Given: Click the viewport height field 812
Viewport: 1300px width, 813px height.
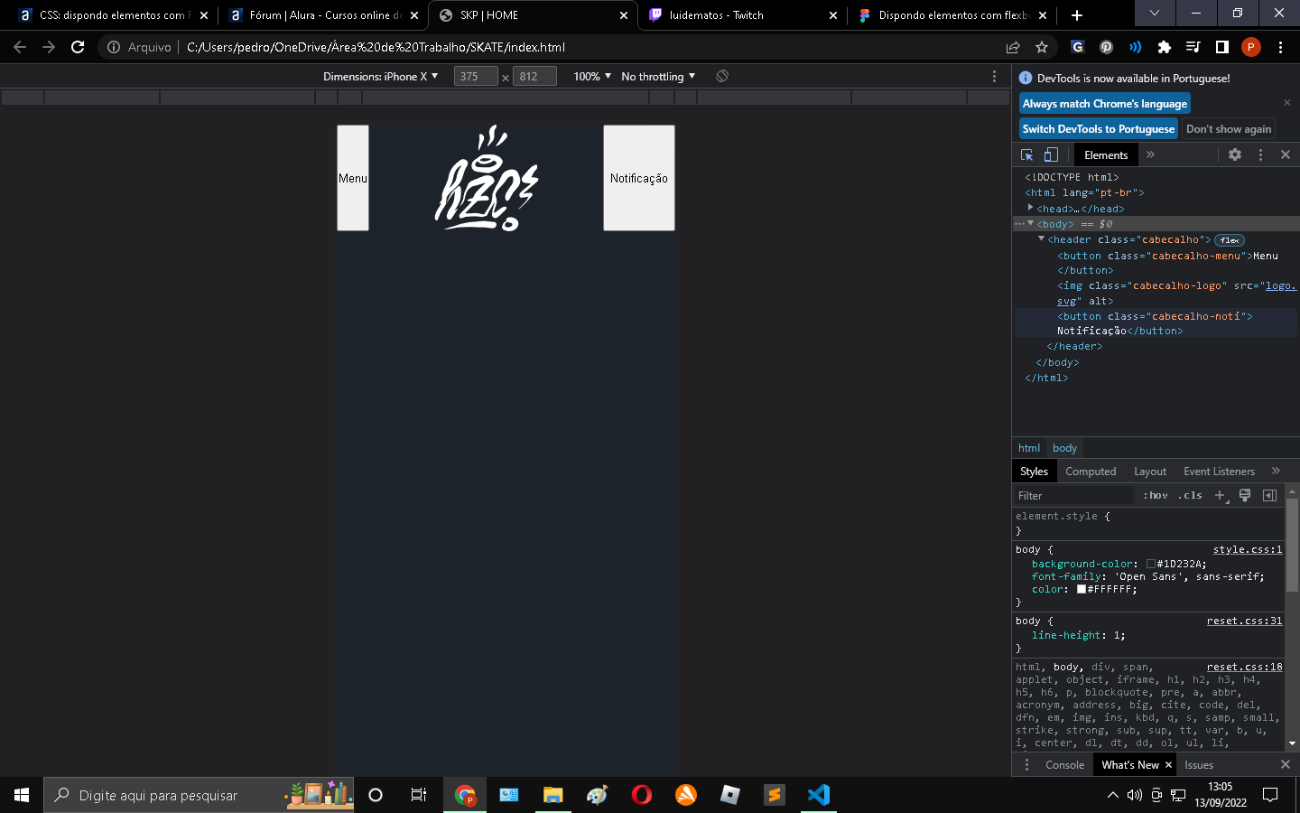Looking at the screenshot, I should (x=534, y=76).
